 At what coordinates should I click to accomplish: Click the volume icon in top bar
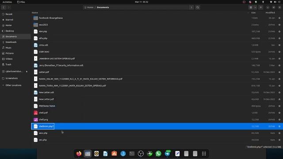pyautogui.click(x=275, y=2)
